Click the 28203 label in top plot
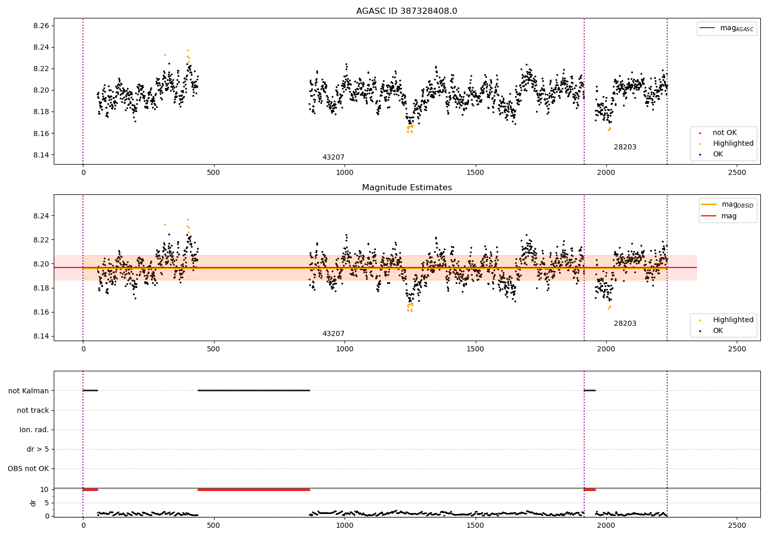This screenshot has width=768, height=537. point(625,147)
